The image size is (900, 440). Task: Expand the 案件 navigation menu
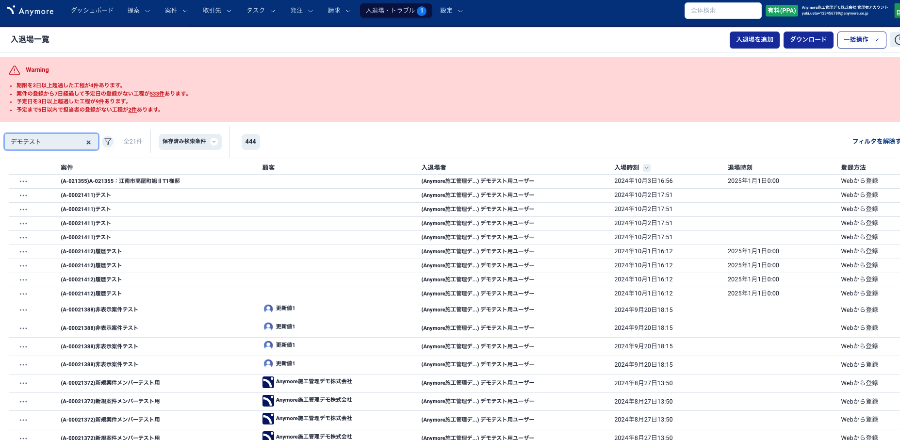176,11
